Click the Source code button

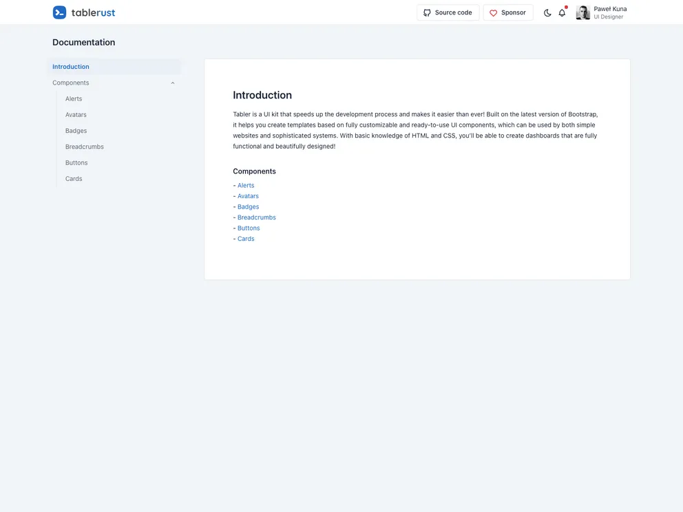448,12
